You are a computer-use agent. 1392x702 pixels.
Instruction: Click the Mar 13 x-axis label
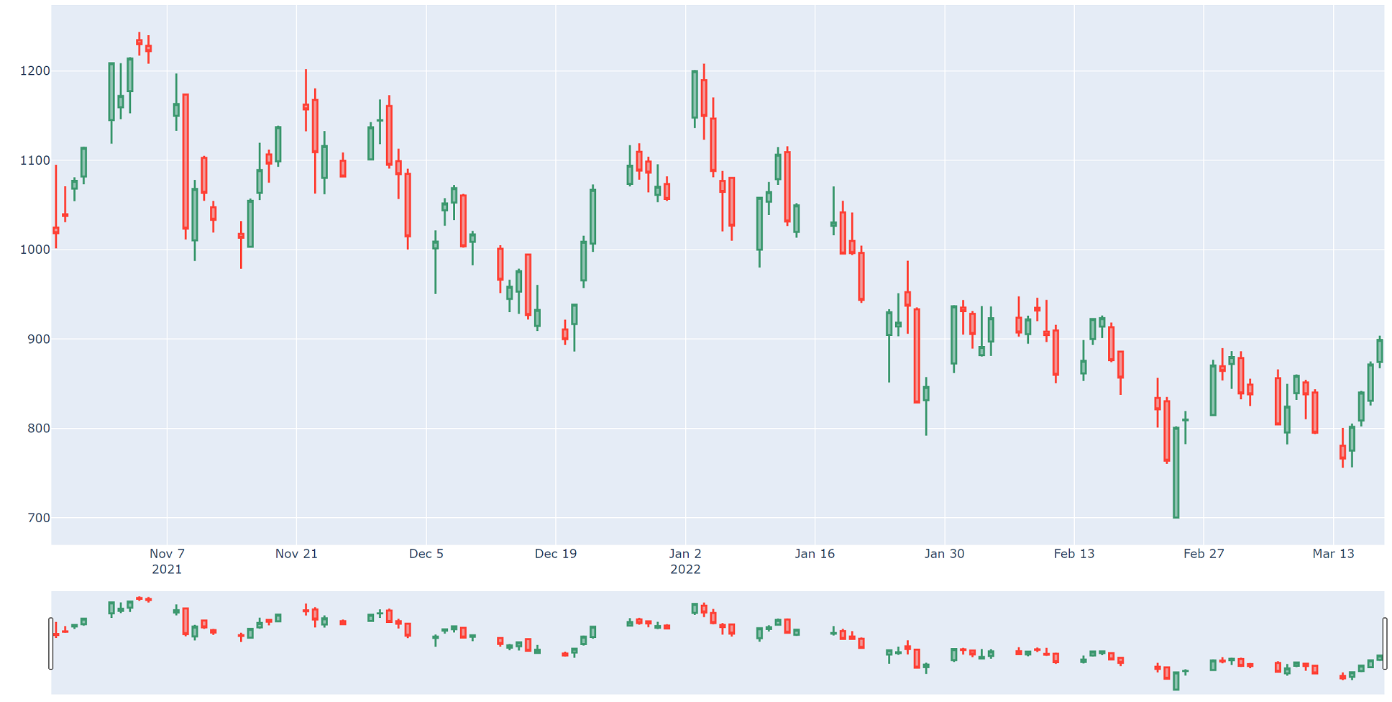click(1334, 554)
